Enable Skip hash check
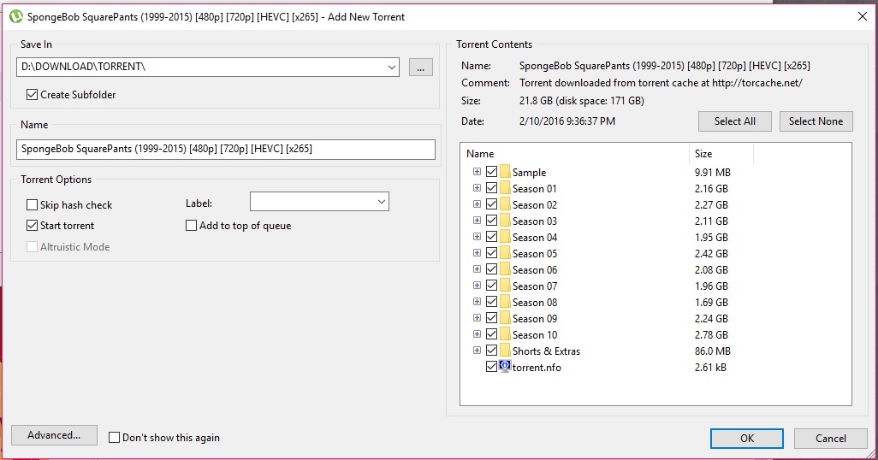878x460 pixels. tap(32, 205)
